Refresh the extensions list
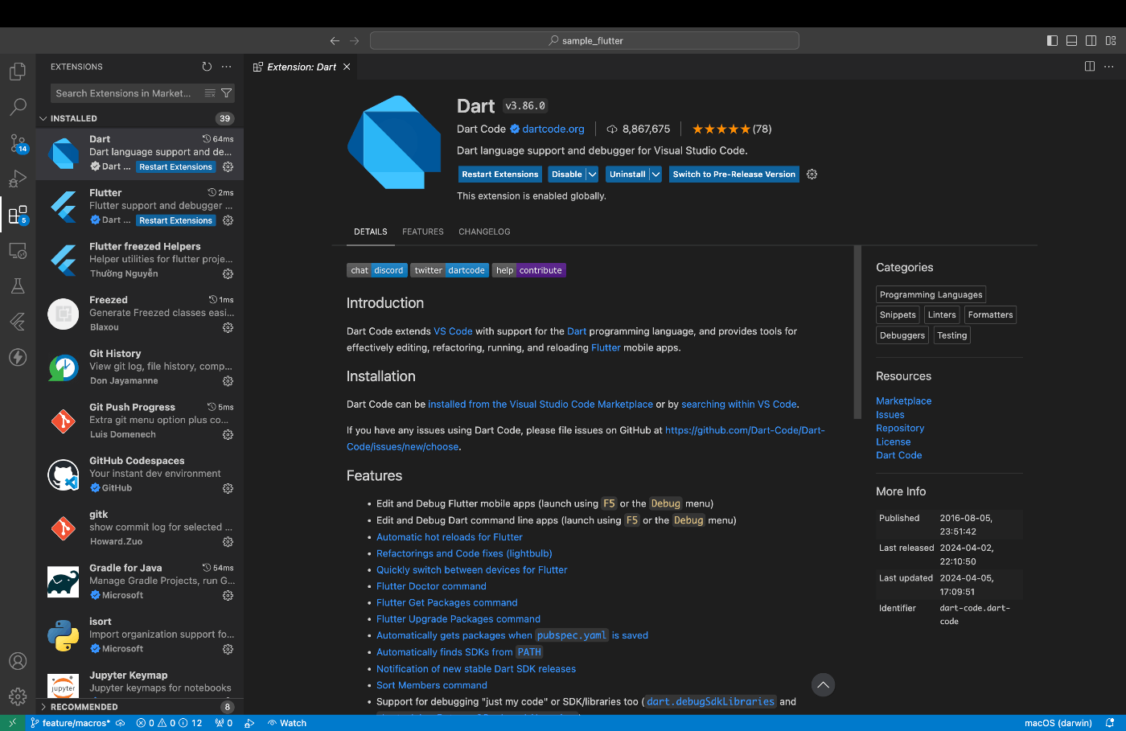This screenshot has height=731, width=1126. (x=207, y=67)
